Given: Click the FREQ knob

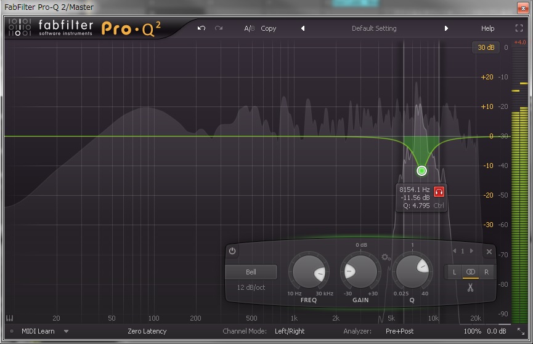Looking at the screenshot, I should pyautogui.click(x=309, y=273).
